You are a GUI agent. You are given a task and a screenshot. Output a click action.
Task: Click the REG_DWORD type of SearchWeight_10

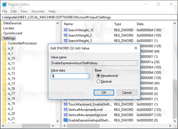pos(124,30)
